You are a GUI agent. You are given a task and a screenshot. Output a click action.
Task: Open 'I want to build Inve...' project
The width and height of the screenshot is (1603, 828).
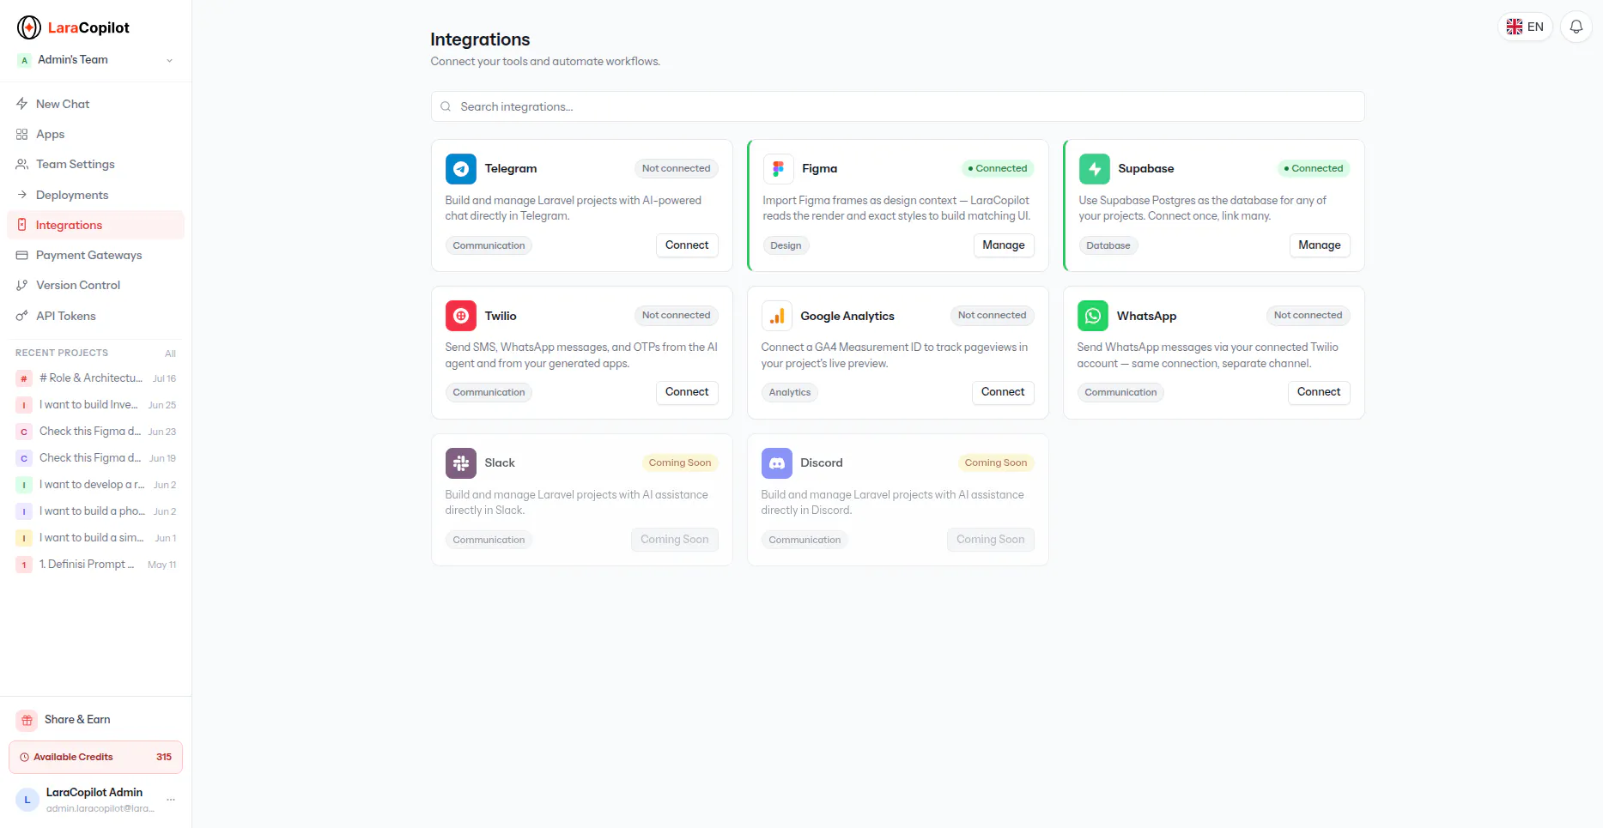[x=95, y=405]
